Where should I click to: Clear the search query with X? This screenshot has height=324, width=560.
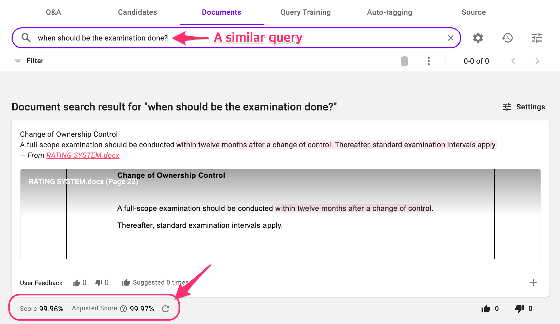(x=451, y=38)
